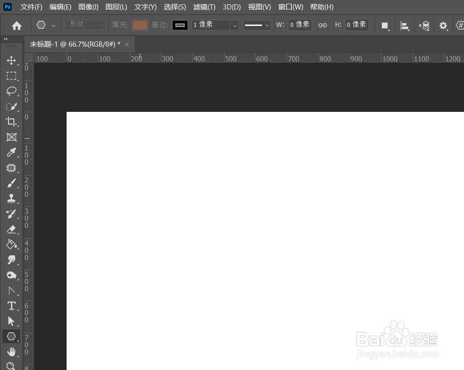Select the Smudge tool
This screenshot has width=464, height=370.
[x=11, y=260]
